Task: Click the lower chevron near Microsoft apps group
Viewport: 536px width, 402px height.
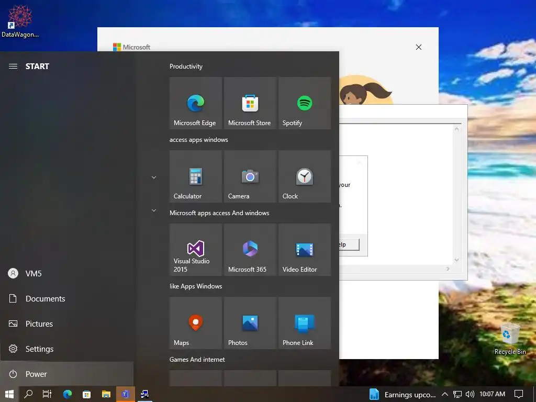Action: [x=154, y=210]
